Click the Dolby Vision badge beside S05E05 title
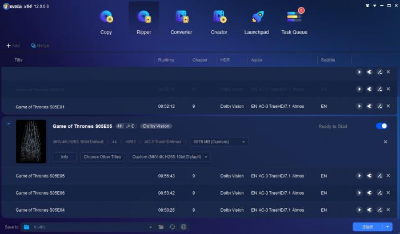 tap(156, 126)
